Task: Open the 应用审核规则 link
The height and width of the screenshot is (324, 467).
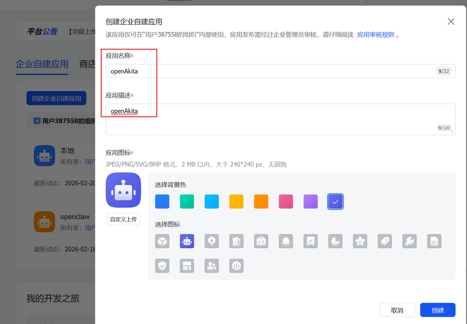Action: [375, 34]
